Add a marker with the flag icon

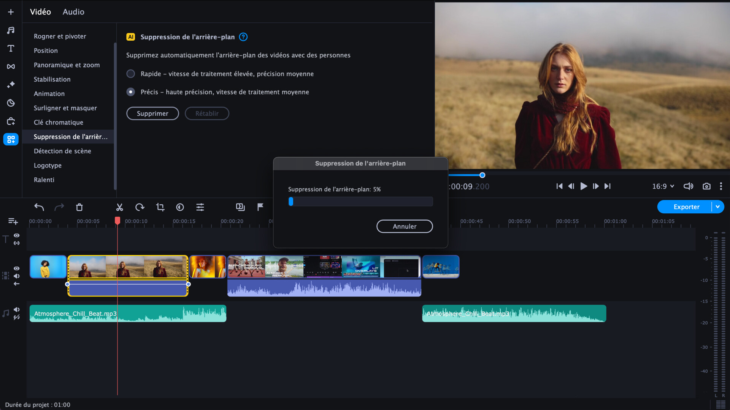point(260,207)
